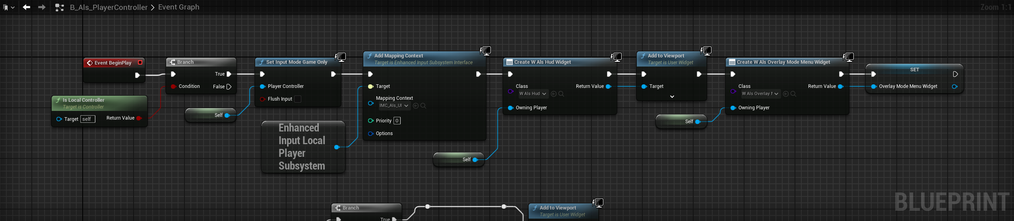
Task: Select the Add Mapping Context node title
Action: 399,56
